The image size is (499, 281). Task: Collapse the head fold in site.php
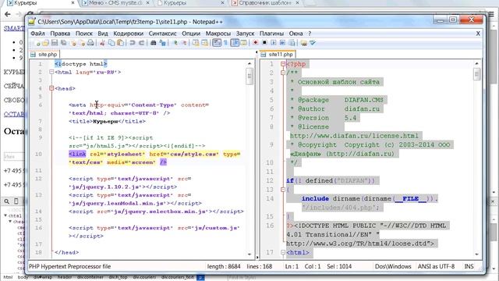51,88
